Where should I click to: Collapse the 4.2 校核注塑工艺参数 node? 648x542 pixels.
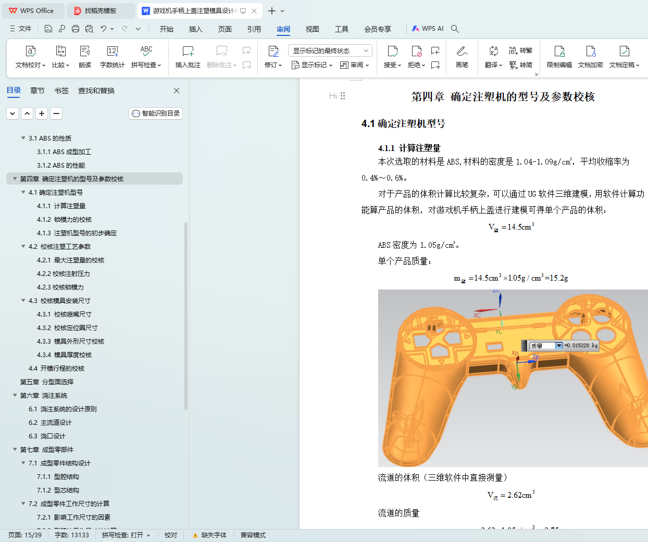coord(23,246)
